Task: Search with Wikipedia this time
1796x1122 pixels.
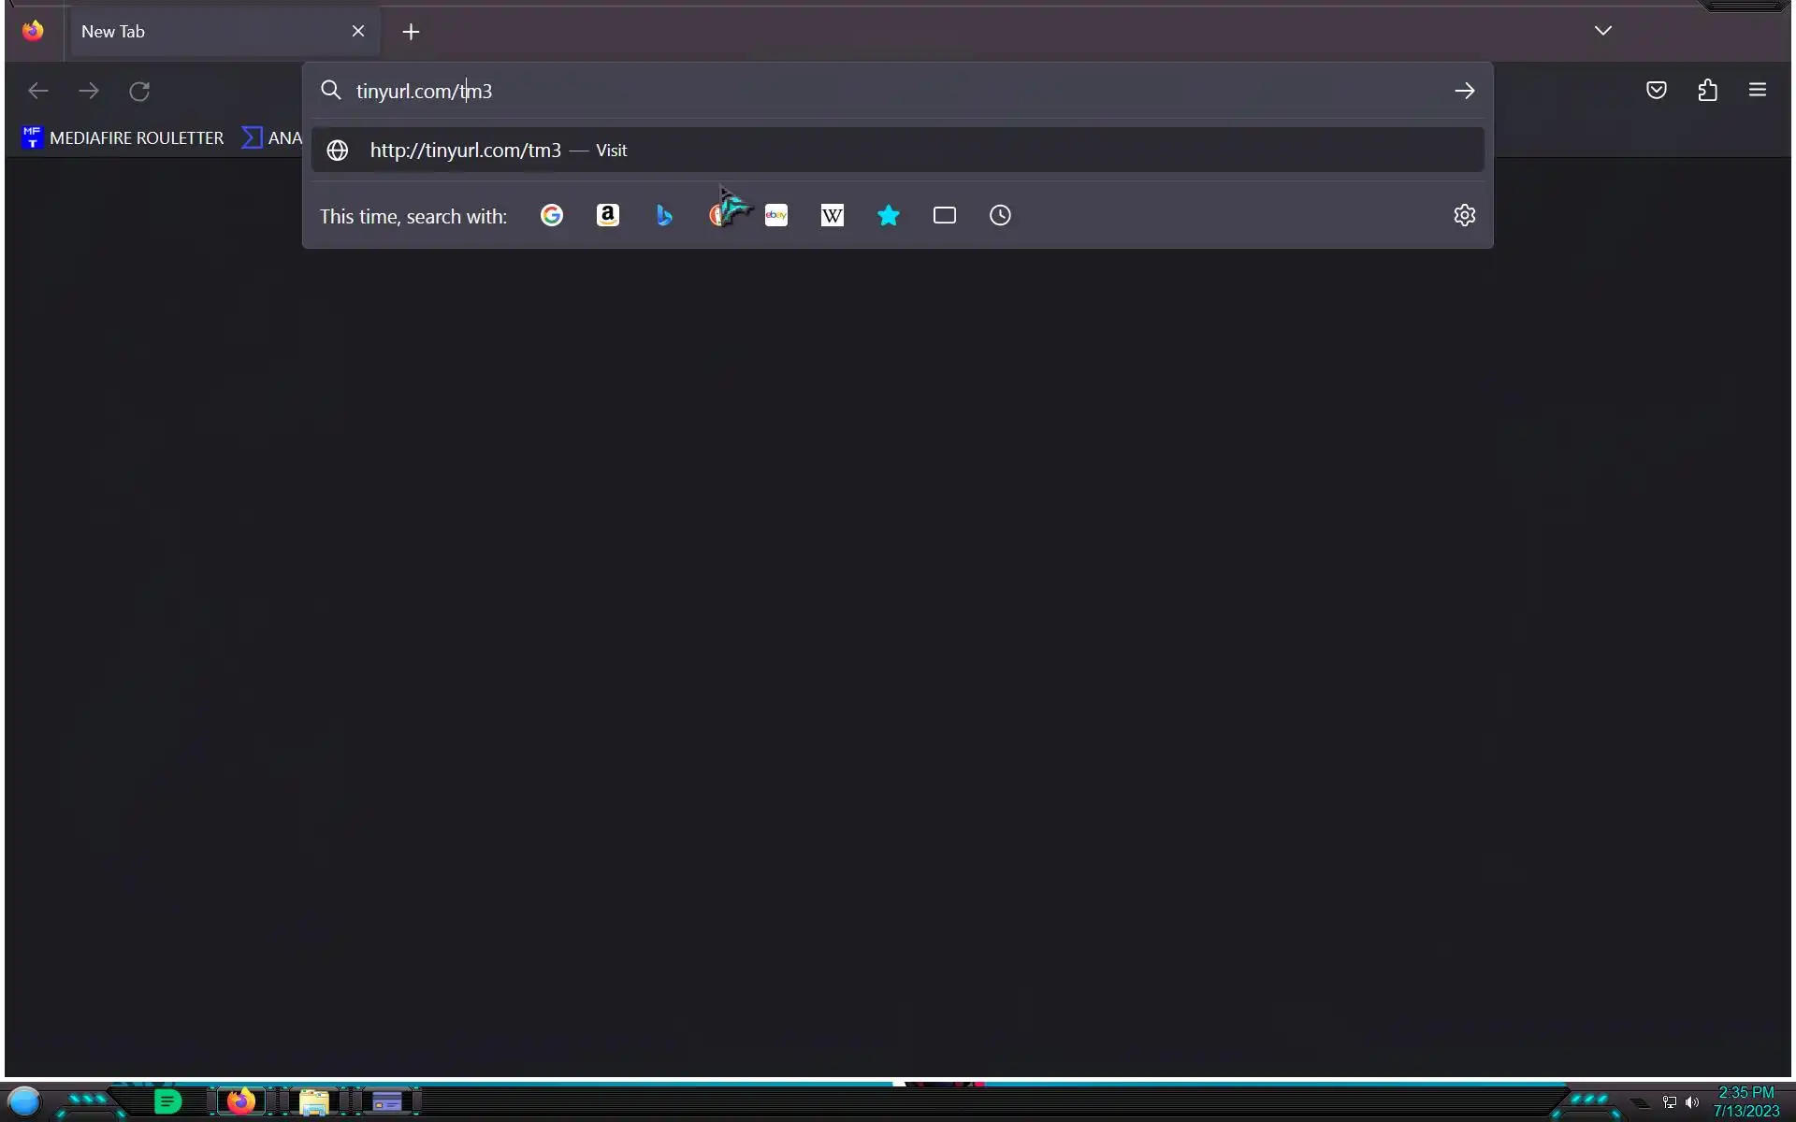Action: [833, 216]
